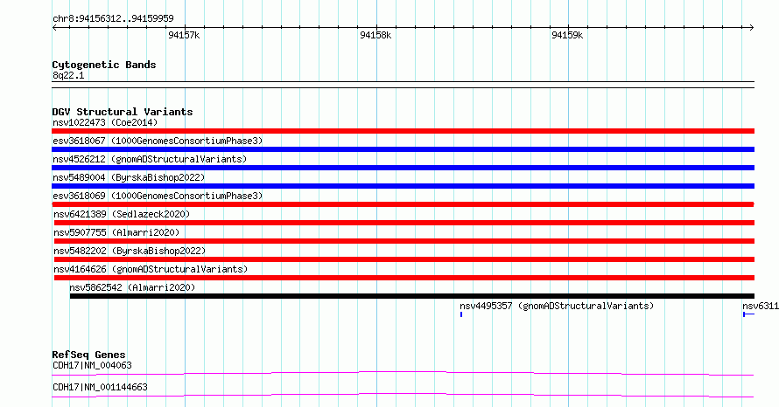This screenshot has height=407, width=779.
Task: Click the nsv4164626 (gnomADStructuralVariants) label
Action: pyautogui.click(x=151, y=269)
